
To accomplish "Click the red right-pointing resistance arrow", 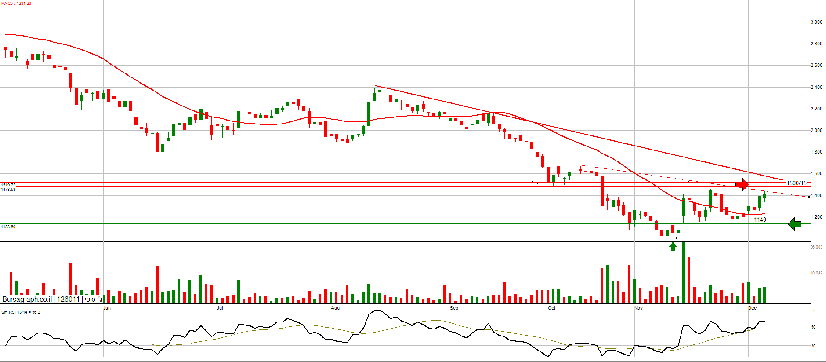I will (742, 184).
